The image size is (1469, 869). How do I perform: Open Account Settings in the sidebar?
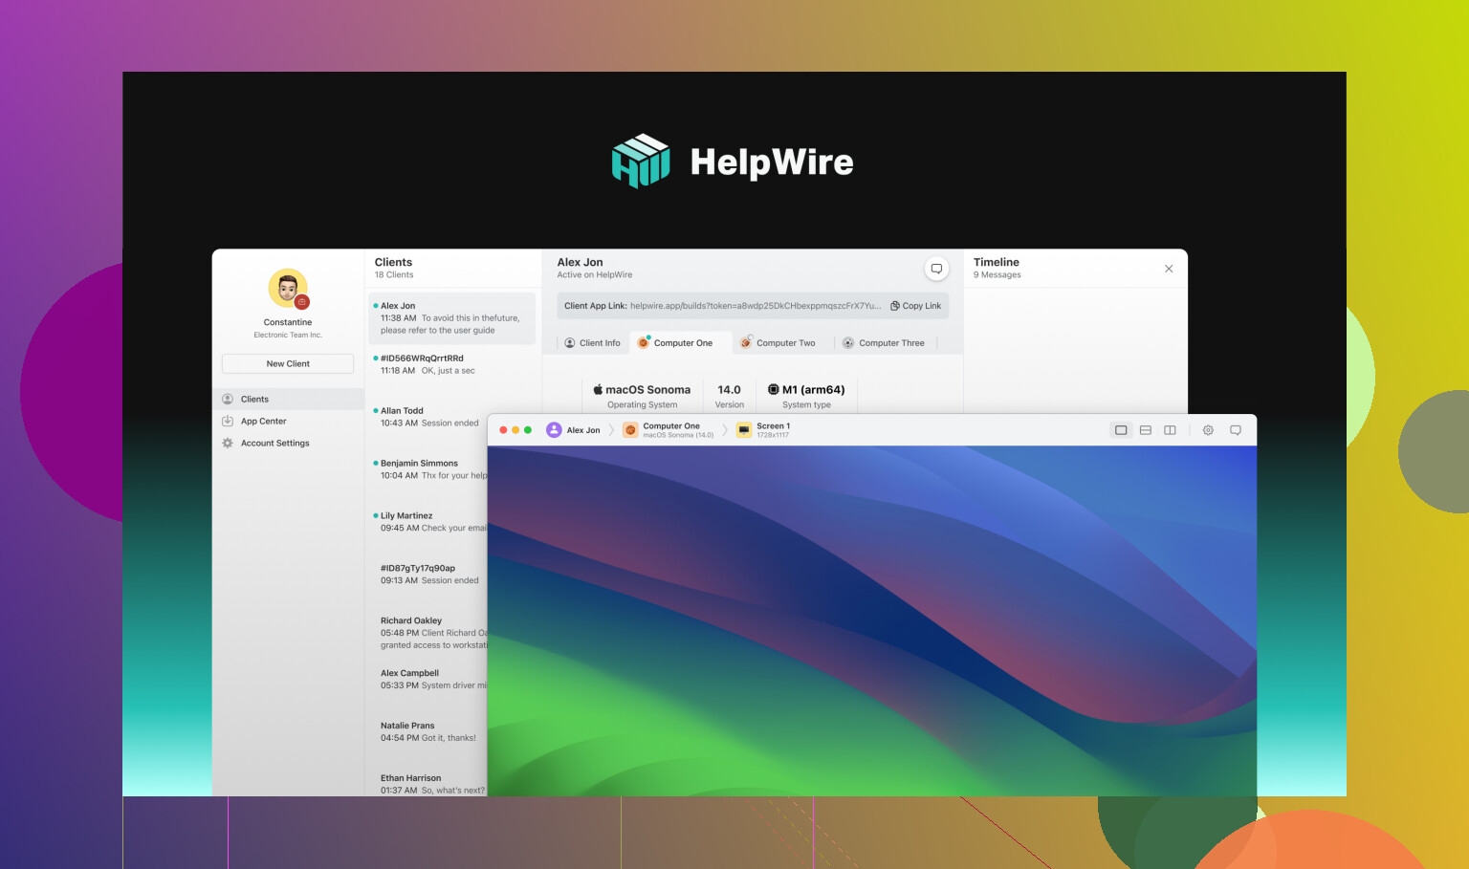[x=288, y=443]
